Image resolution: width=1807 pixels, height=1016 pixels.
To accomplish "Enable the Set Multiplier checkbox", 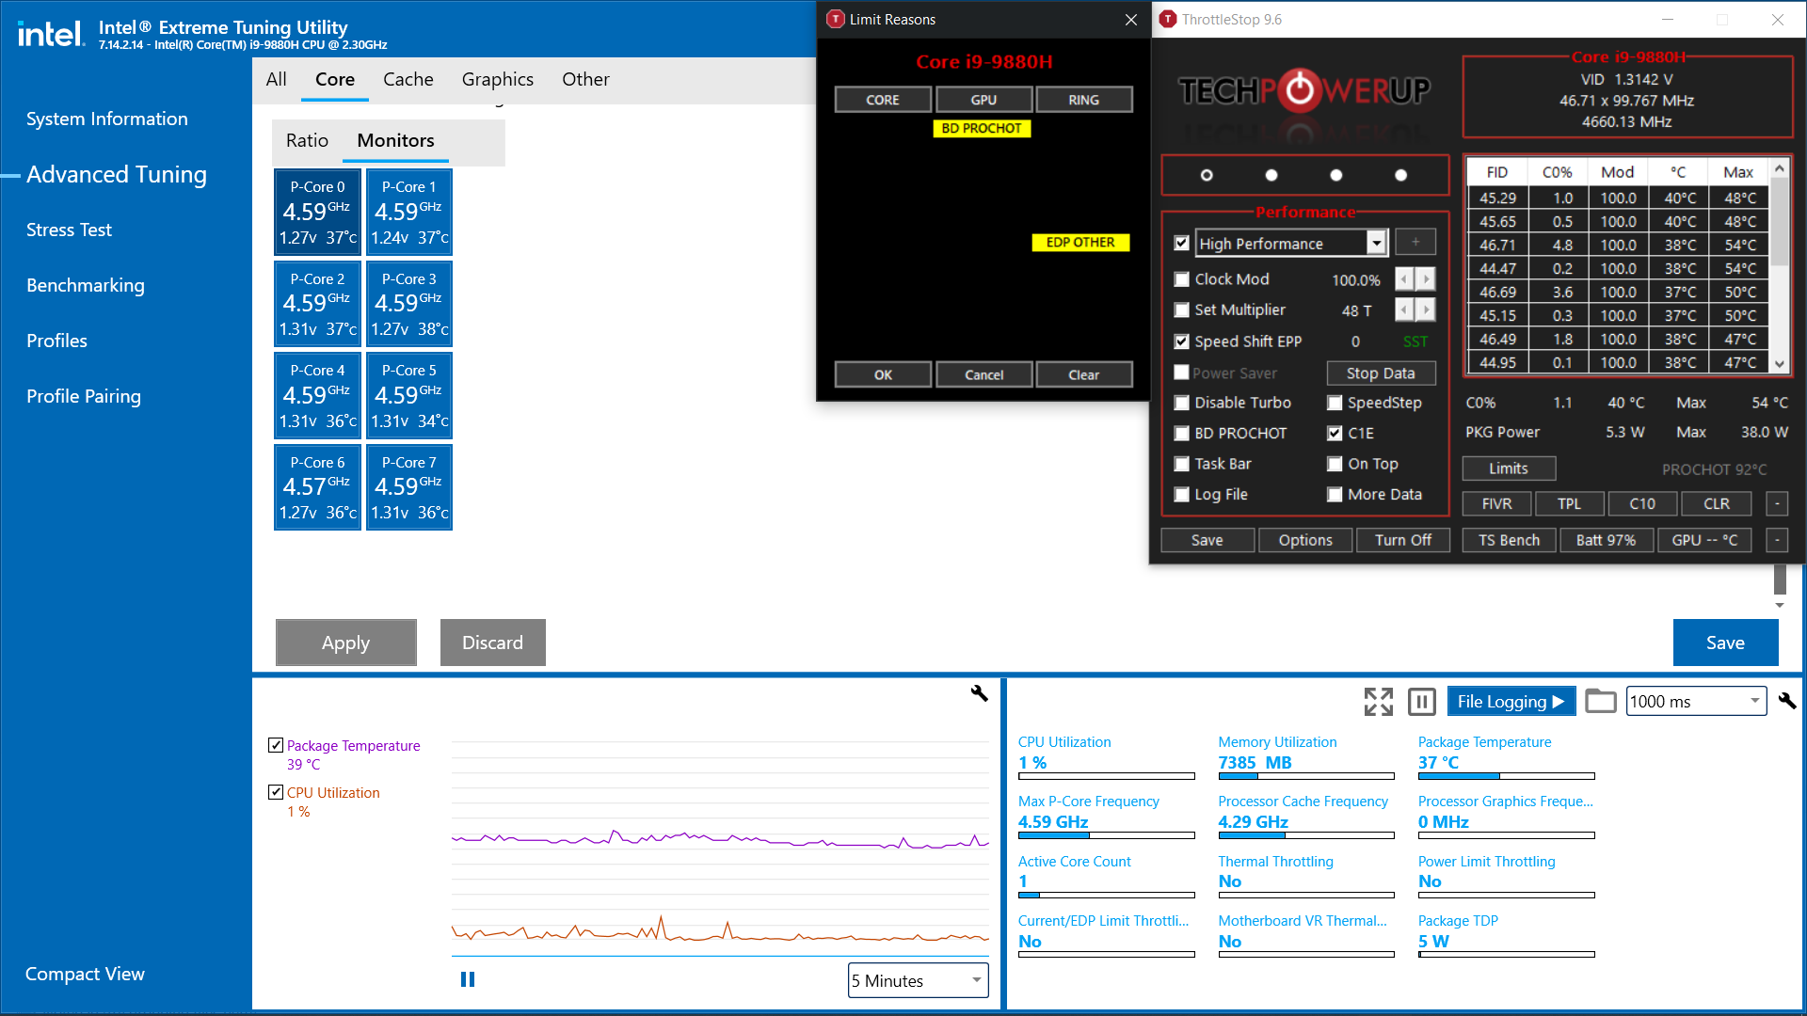I will 1182,310.
